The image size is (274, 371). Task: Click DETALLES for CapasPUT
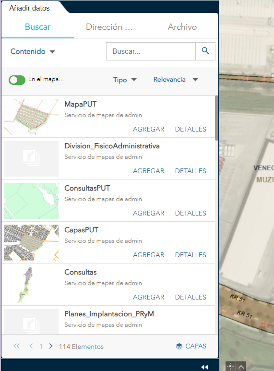[191, 255]
